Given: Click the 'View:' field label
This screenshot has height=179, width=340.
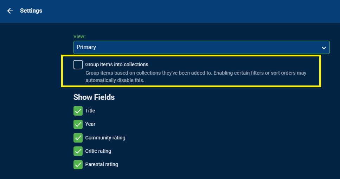Looking at the screenshot, I should pyautogui.click(x=79, y=36).
